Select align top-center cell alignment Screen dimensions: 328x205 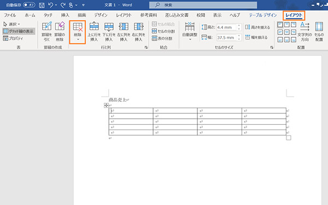[287, 25]
